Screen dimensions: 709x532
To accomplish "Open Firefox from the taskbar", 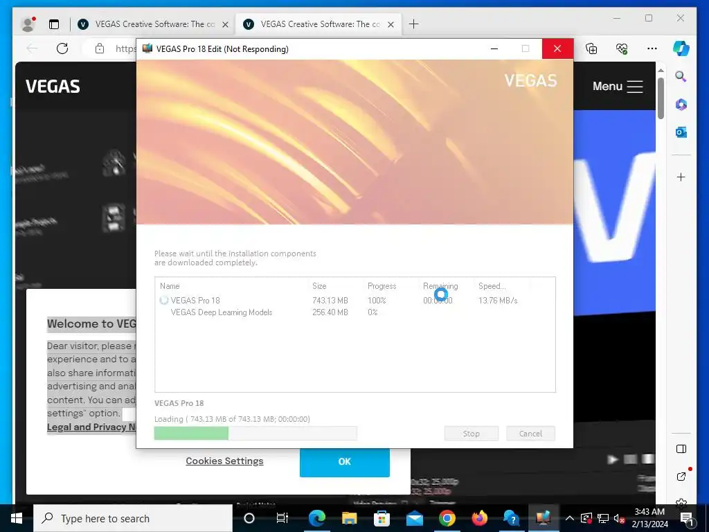I will [x=479, y=518].
